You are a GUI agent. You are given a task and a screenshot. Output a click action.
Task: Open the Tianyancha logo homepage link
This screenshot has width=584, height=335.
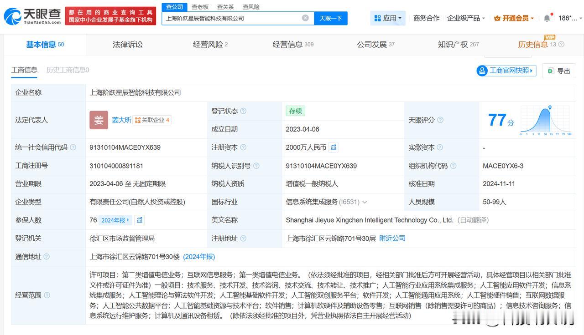tap(32, 16)
